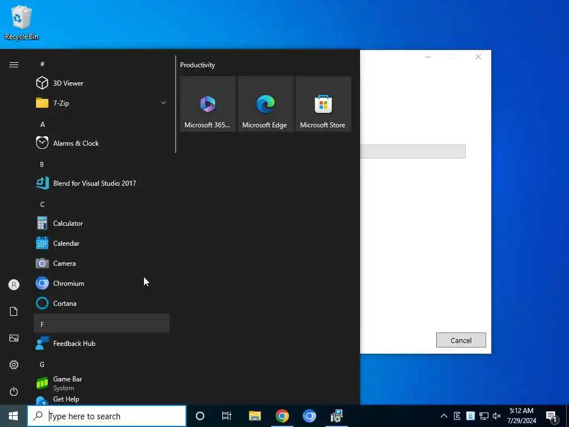
Task: Switch to the installer app on taskbar
Action: (x=337, y=416)
